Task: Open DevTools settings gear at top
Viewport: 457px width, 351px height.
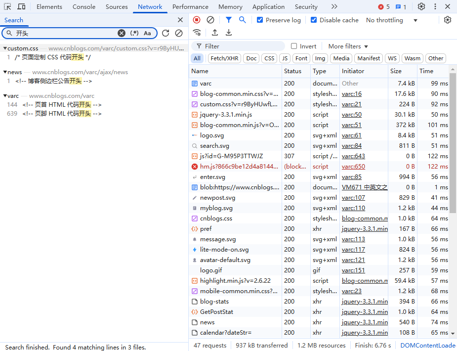Action: click(x=421, y=6)
